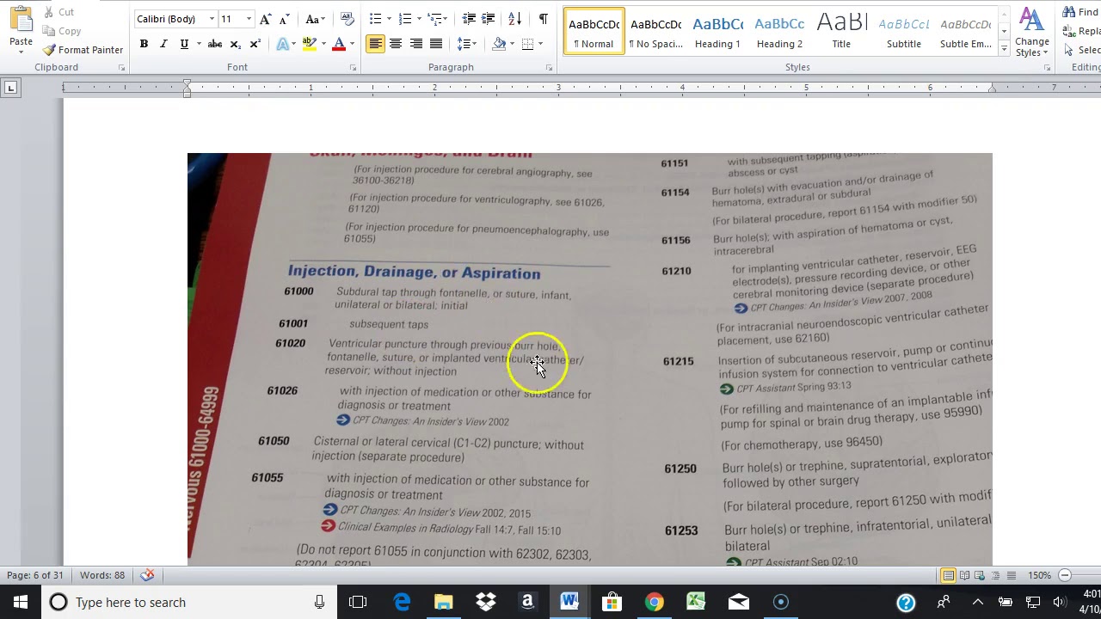Open the Multilevel List menu
Viewport: 1101px width, 619px height.
click(437, 19)
